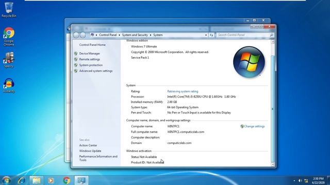Image resolution: width=330 pixels, height=185 pixels.
Task: Click the Back navigation button
Action: 76,35
